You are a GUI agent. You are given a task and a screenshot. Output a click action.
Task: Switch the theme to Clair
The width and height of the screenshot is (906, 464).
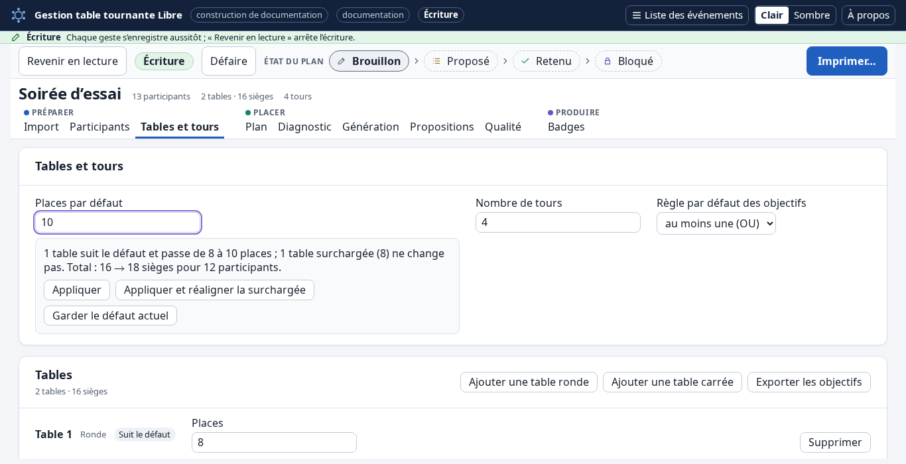772,15
